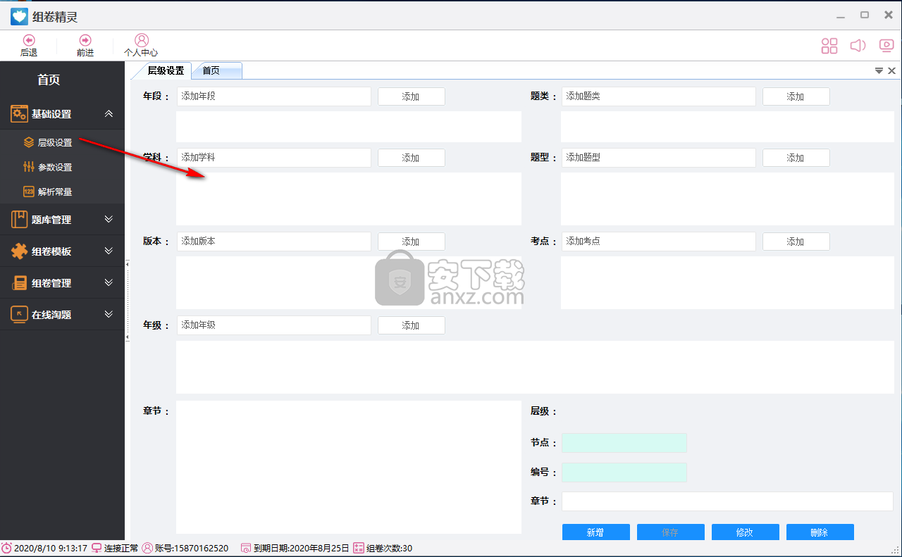The height and width of the screenshot is (557, 902).
Task: Click the 账号 user icon in the status bar
Action: (x=147, y=548)
